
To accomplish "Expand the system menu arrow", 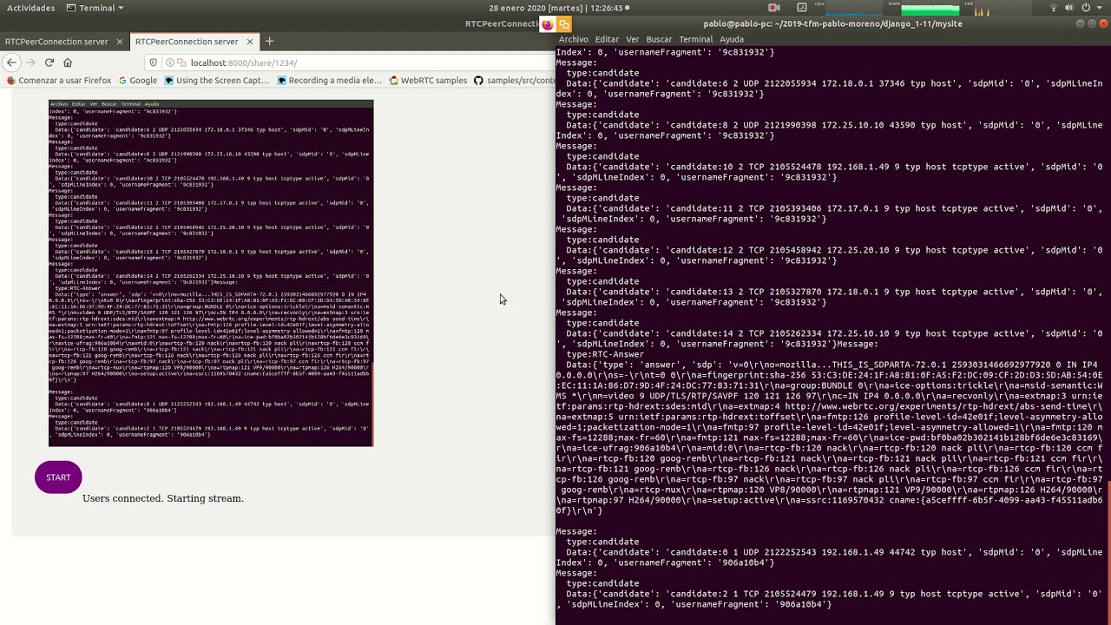I will point(1099,8).
